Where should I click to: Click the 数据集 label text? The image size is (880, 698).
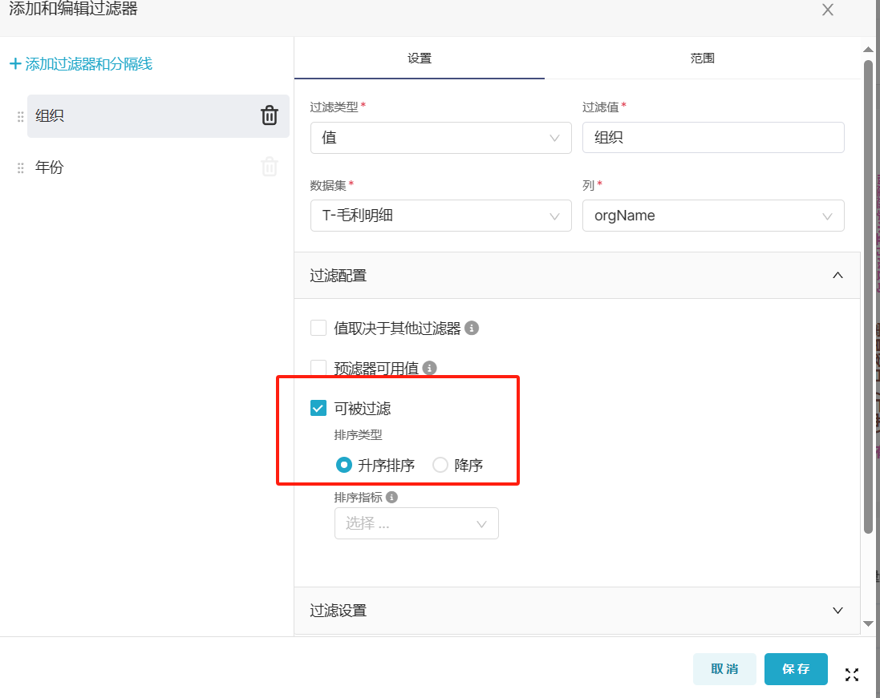point(328,185)
